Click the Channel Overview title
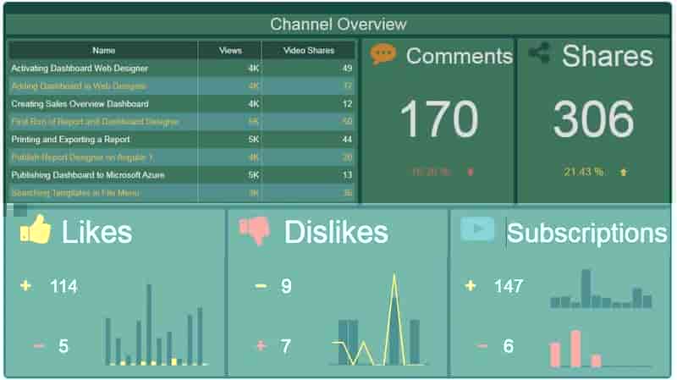The width and height of the screenshot is (677, 380). (338, 25)
